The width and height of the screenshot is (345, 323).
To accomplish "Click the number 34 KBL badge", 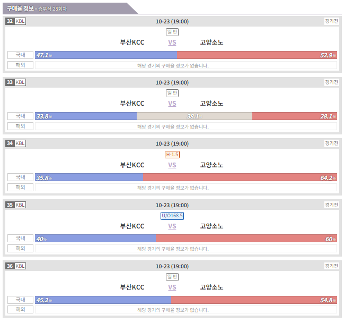I will [x=15, y=143].
